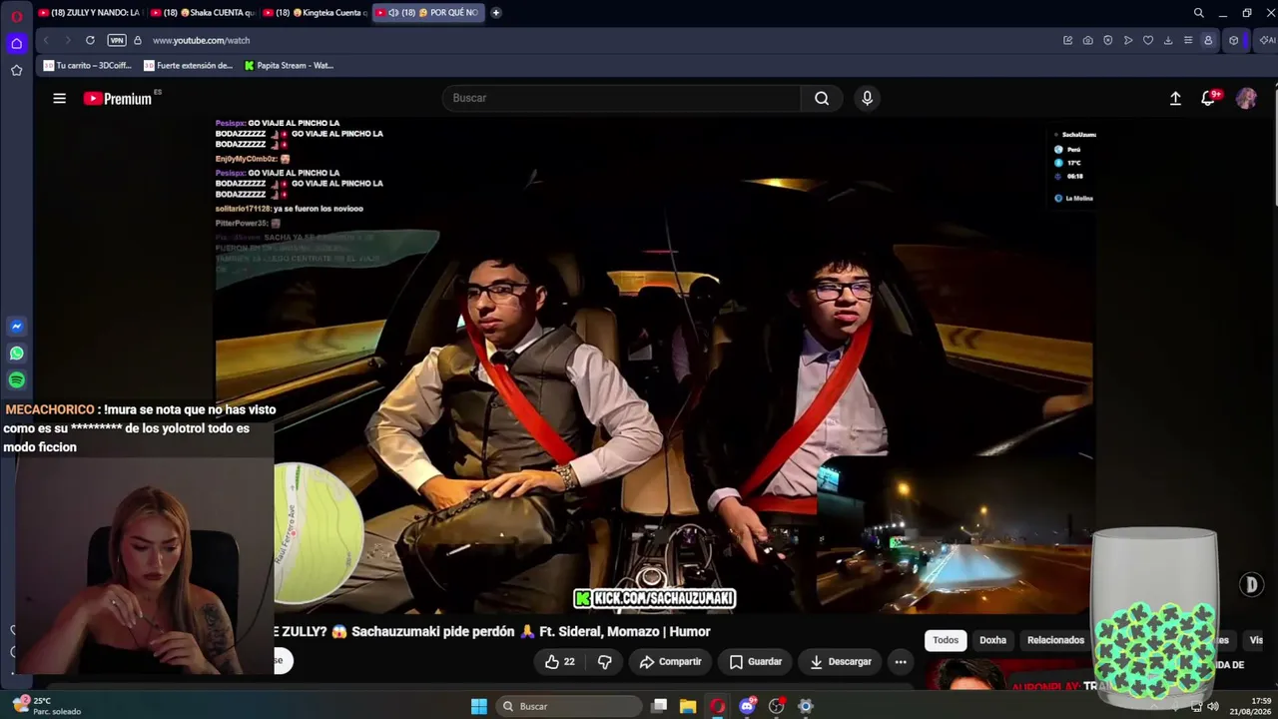This screenshot has width=1278, height=719.
Task: Click the Windows taskbar 'Buscar' search box
Action: (569, 706)
